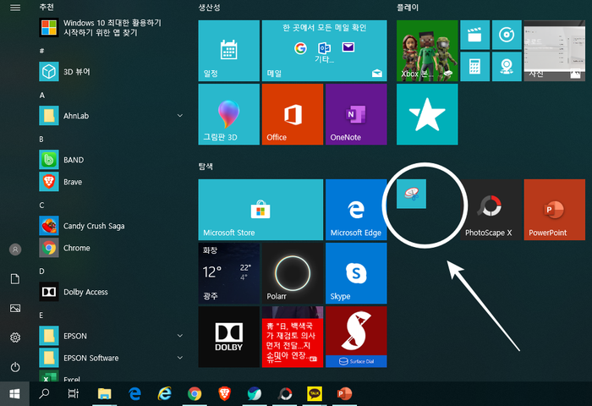Screen dimensions: 592x406
Task: Open the user account icon
Action: (x=15, y=250)
